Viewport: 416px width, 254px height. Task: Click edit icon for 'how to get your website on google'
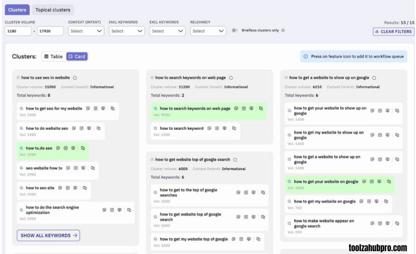372,181
